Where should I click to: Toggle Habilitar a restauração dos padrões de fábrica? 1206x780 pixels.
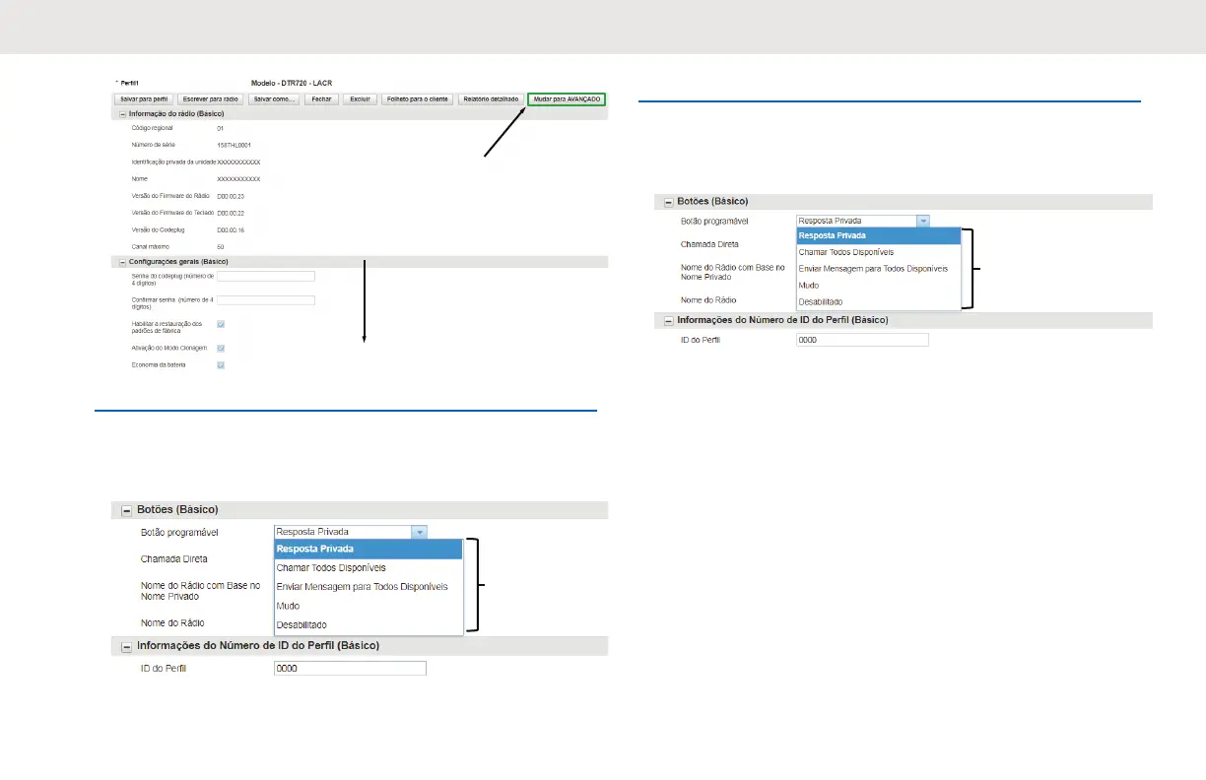[221, 324]
